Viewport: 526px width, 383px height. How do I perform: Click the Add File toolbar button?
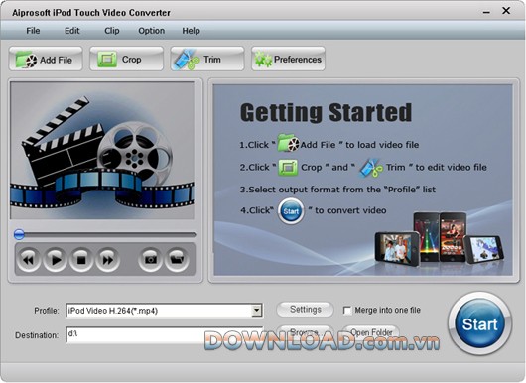tap(46, 59)
